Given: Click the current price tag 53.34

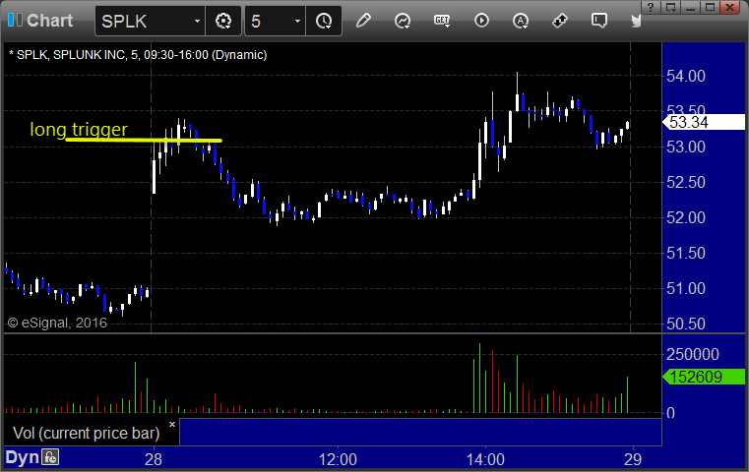Looking at the screenshot, I should coord(704,122).
